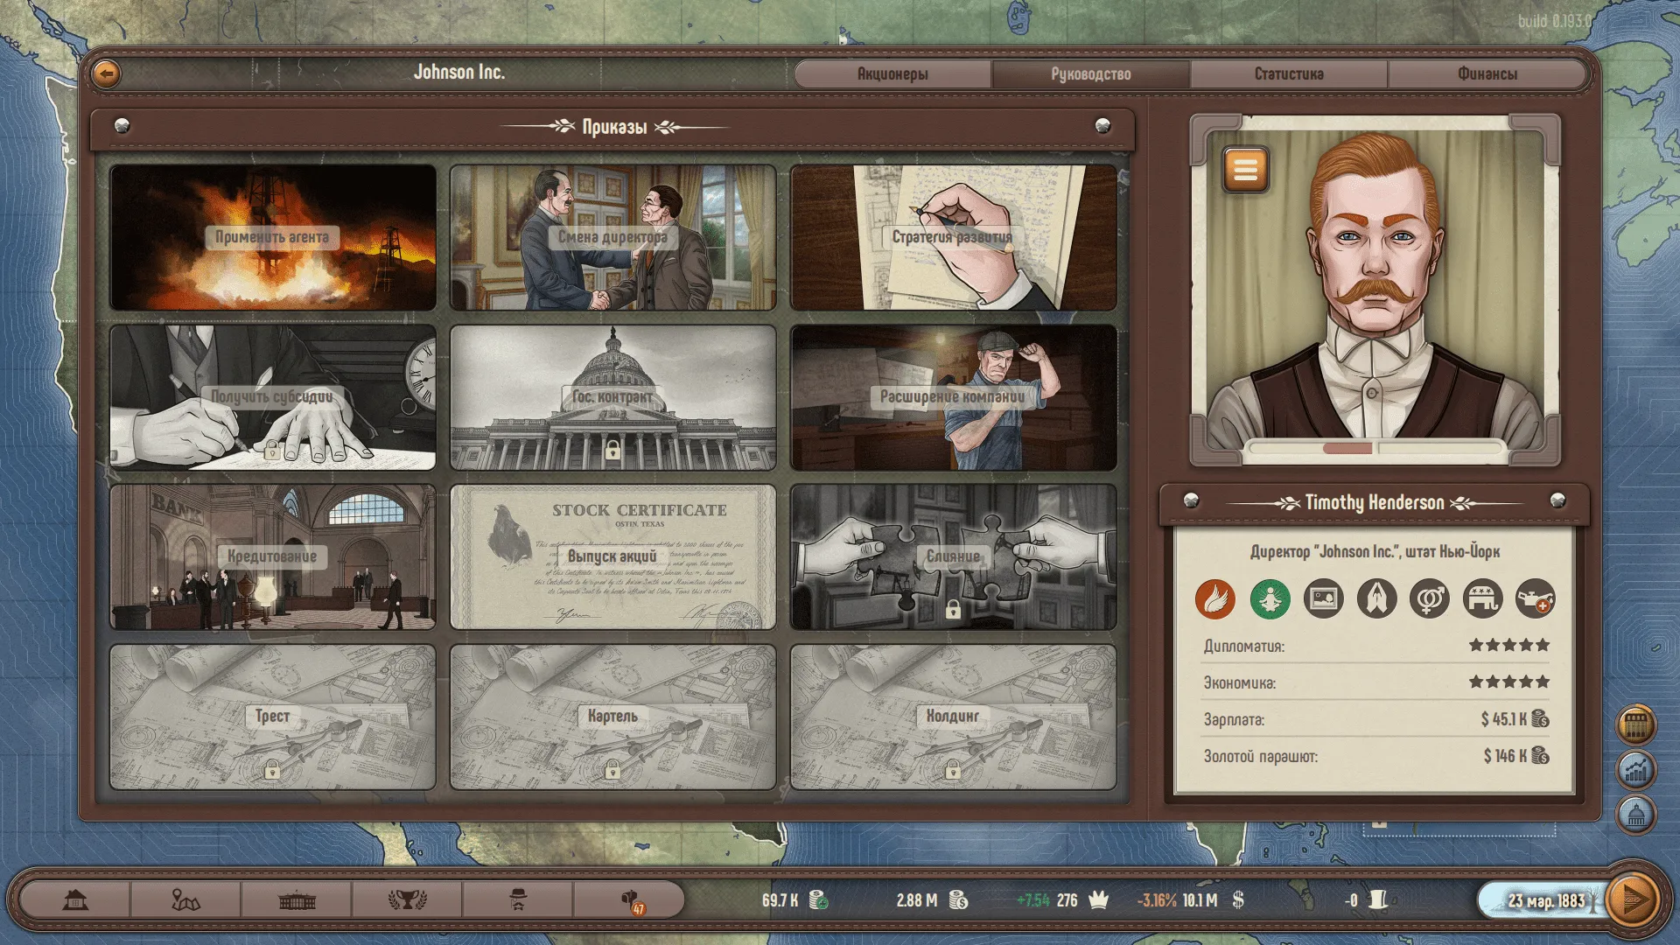This screenshot has height=945, width=1680.
Task: Click the Приказы panel header
Action: click(x=613, y=127)
